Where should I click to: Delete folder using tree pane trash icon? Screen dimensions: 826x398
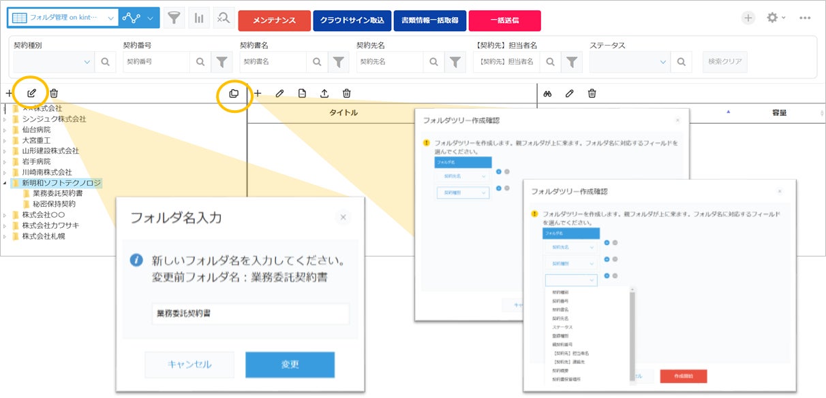click(x=54, y=93)
